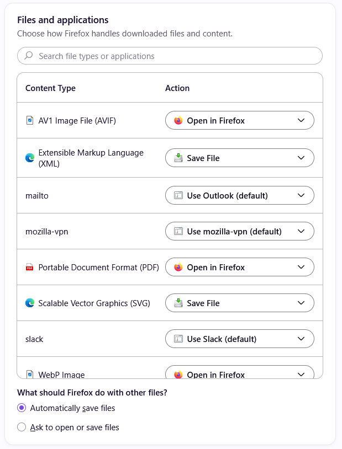This screenshot has width=342, height=449.
Task: Click app icon in Outlook action
Action: (x=178, y=196)
